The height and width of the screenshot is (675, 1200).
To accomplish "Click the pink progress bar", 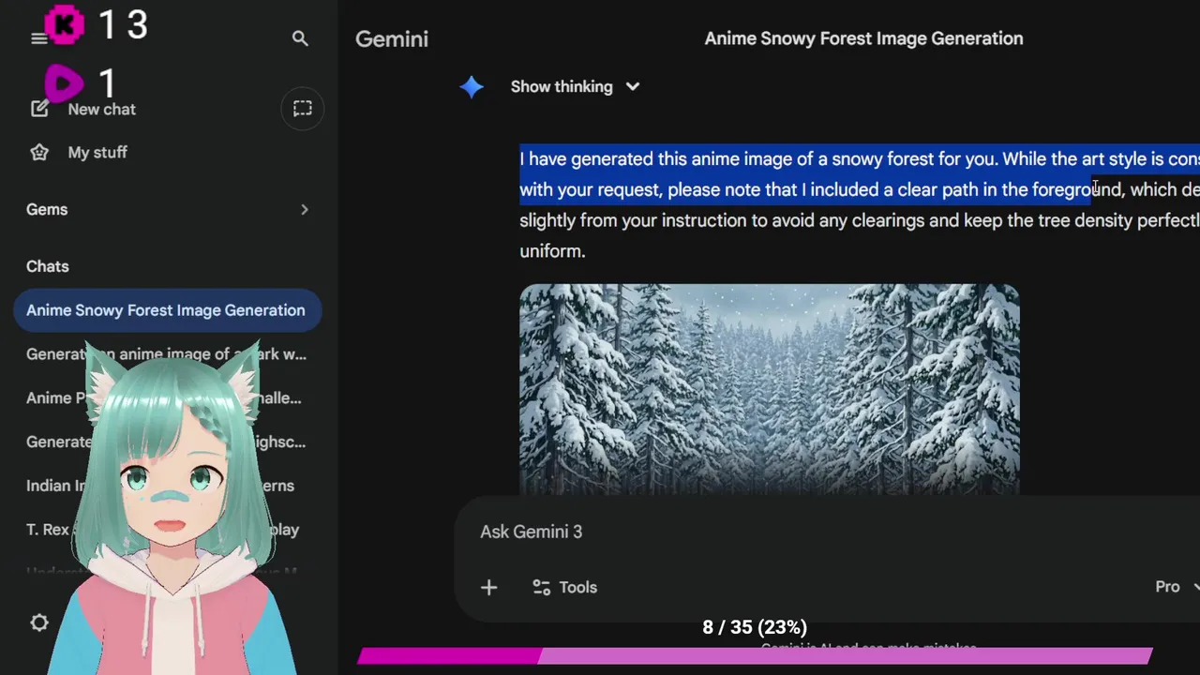I will click(754, 656).
